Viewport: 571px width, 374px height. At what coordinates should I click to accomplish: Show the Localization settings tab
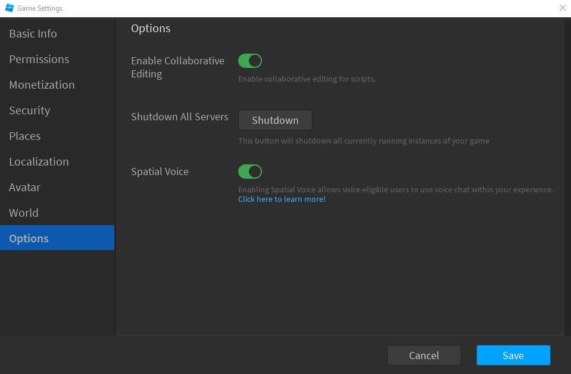(39, 162)
